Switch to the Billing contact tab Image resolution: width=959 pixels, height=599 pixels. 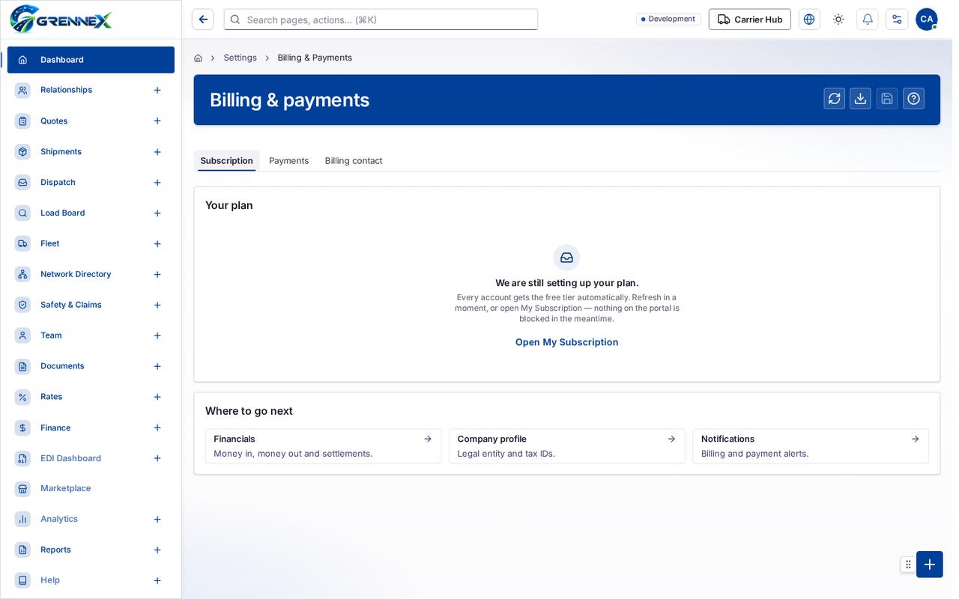pyautogui.click(x=354, y=160)
